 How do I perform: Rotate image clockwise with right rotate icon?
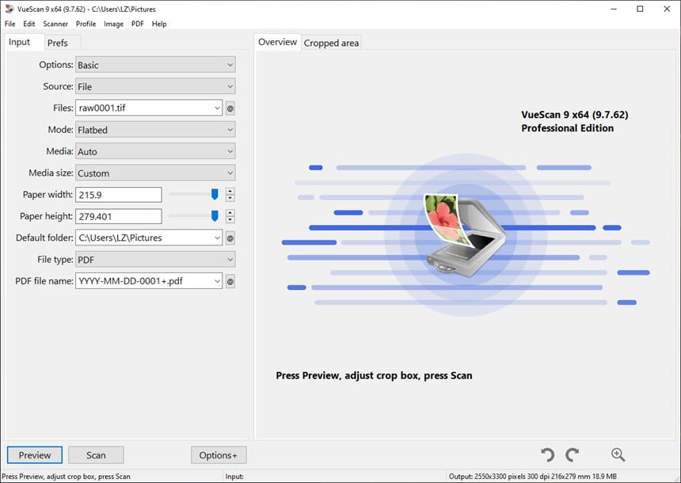(x=573, y=454)
